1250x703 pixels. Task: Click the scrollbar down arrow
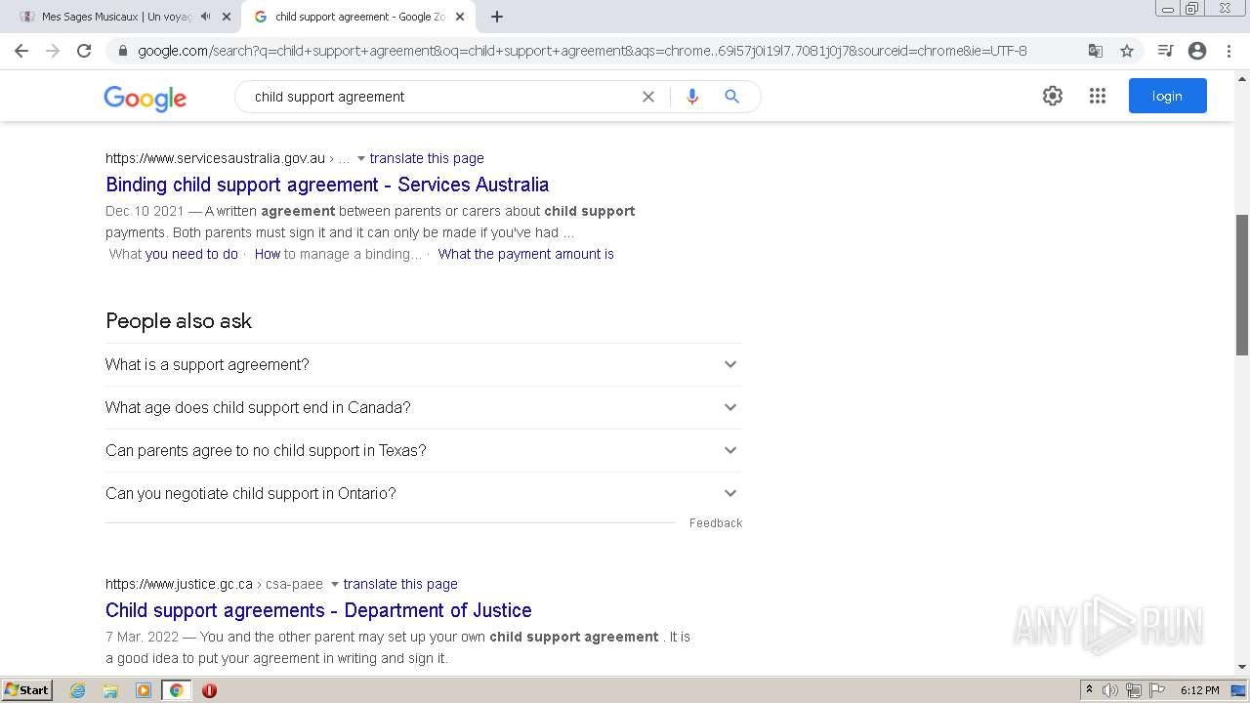(x=1242, y=668)
